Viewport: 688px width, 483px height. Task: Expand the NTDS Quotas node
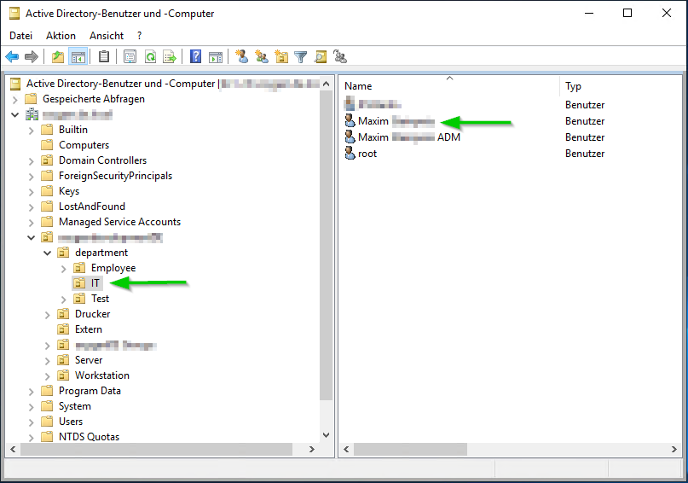[32, 437]
